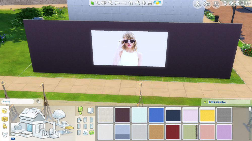The height and width of the screenshot is (141, 252).
Task: Open the gallery photos icon
Action: click(216, 4)
